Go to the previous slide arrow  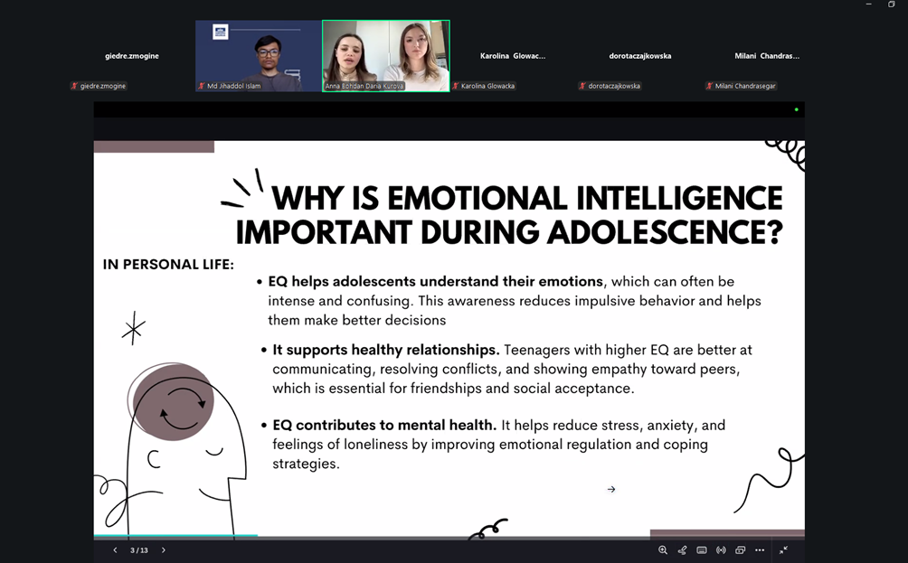tap(115, 550)
